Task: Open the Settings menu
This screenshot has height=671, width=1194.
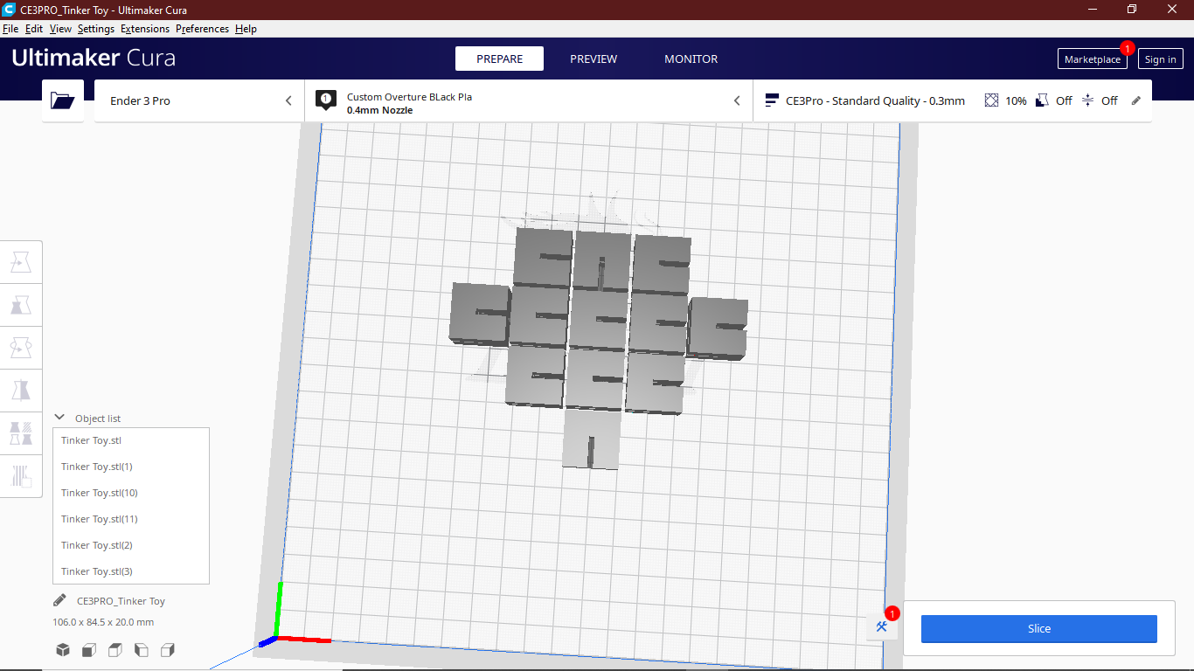Action: pyautogui.click(x=96, y=29)
